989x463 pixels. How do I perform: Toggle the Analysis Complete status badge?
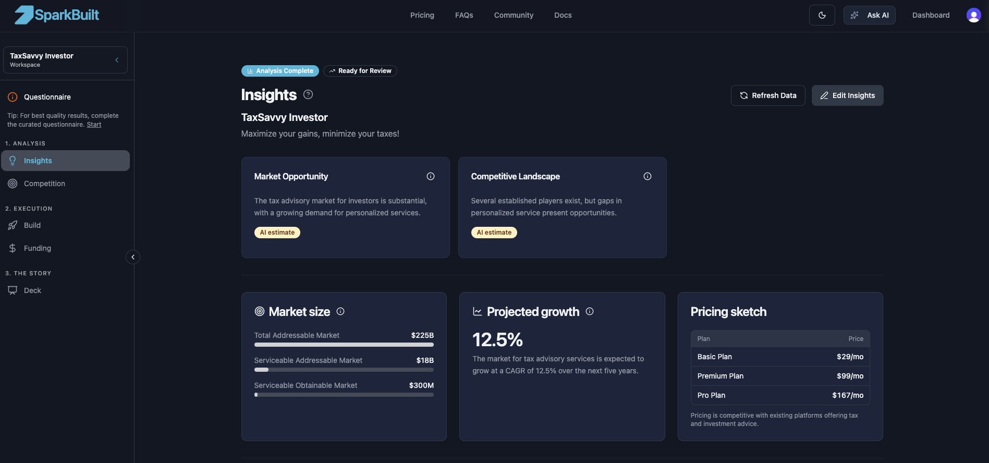[x=280, y=70]
